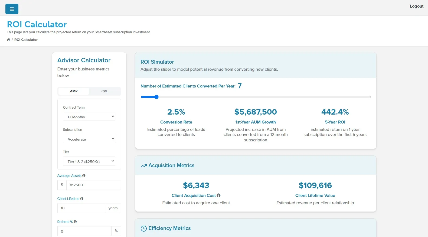This screenshot has height=237, width=428.
Task: Click the Conversion Rate label
Action: [x=176, y=122]
